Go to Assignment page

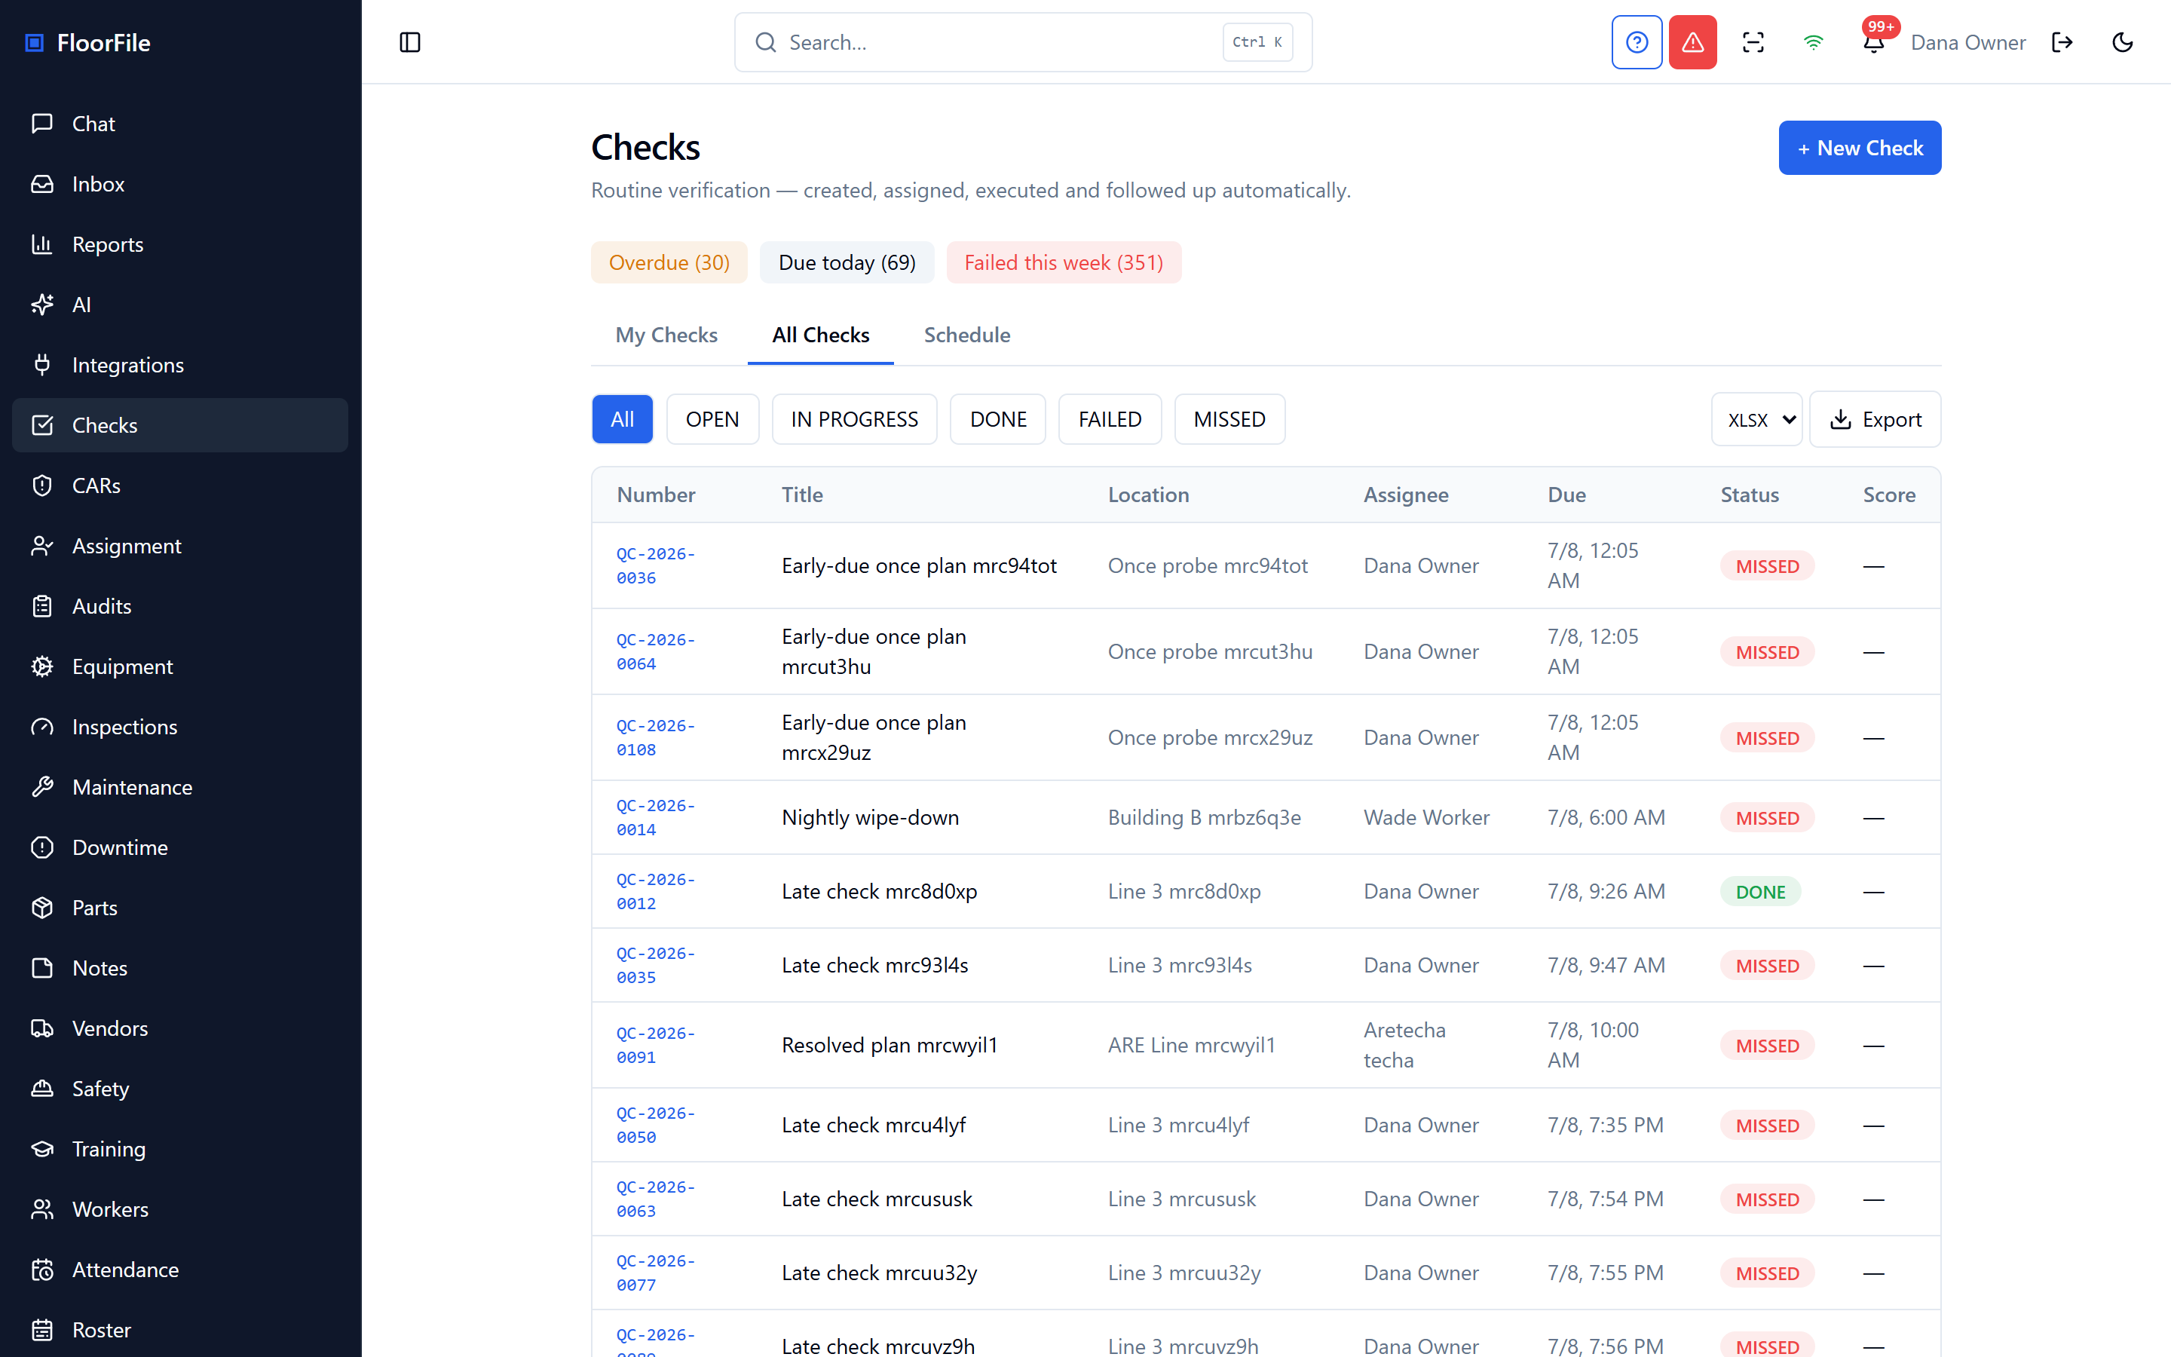click(x=179, y=546)
